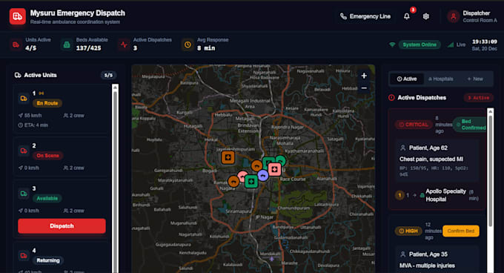Screen dimensions: 504x273
Task: Click the Active Units panel truck icon
Action: 18,75
